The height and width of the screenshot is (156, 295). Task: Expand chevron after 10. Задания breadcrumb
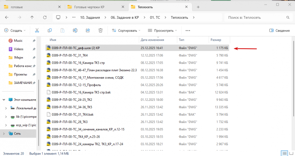pyautogui.click(x=105, y=18)
